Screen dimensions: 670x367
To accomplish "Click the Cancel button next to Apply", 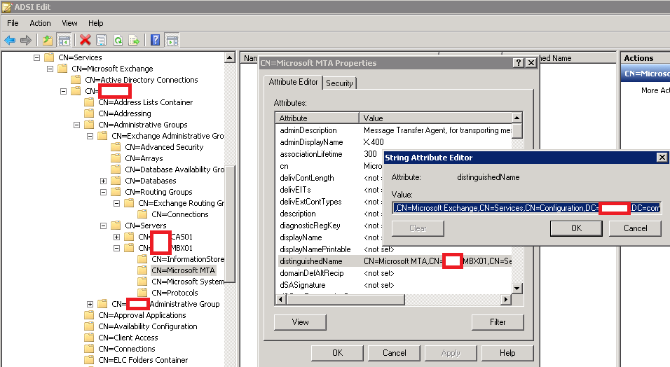I will click(395, 353).
